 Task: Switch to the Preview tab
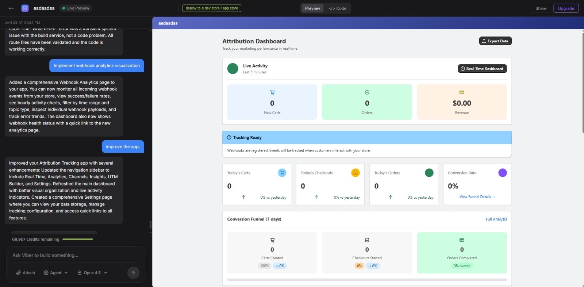coord(312,8)
